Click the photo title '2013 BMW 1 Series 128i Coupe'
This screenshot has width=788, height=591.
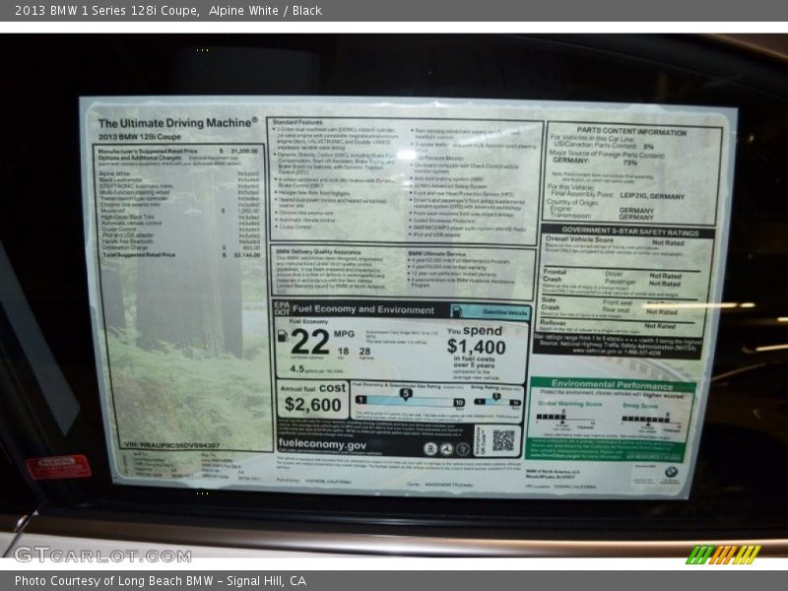pyautogui.click(x=106, y=11)
